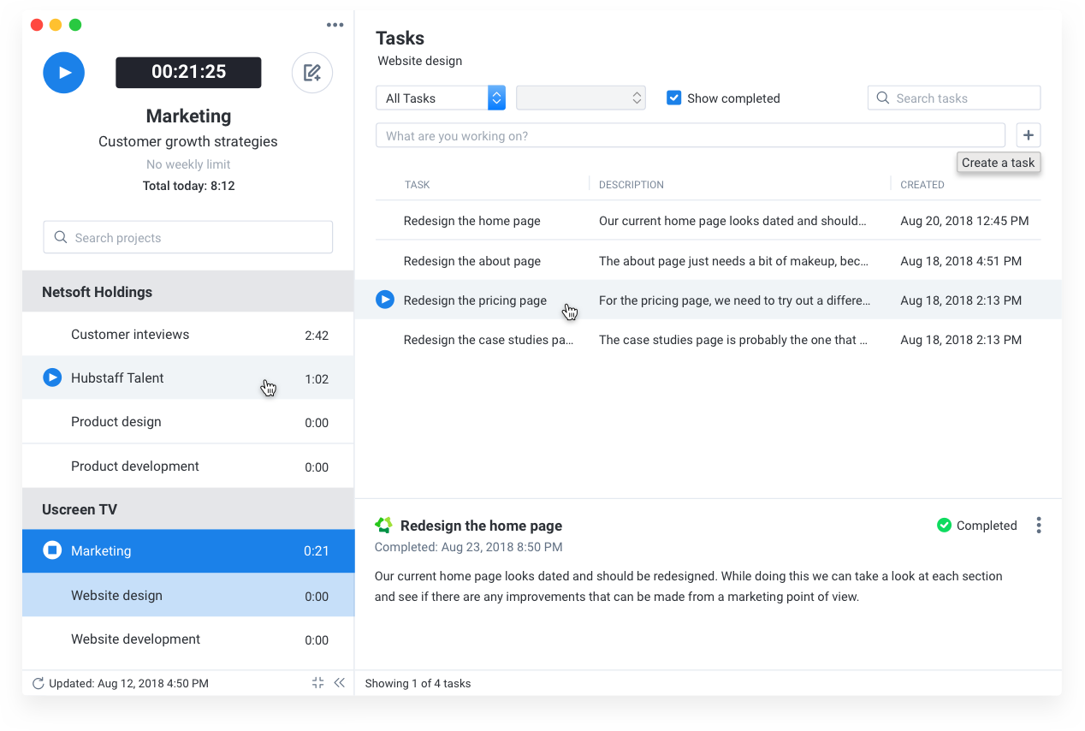
Task: Click play icon on Redesign the pricing page
Action: pyautogui.click(x=385, y=300)
